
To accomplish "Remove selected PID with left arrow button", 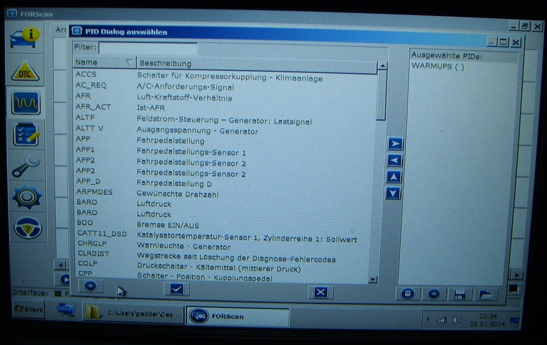I will tap(395, 160).
